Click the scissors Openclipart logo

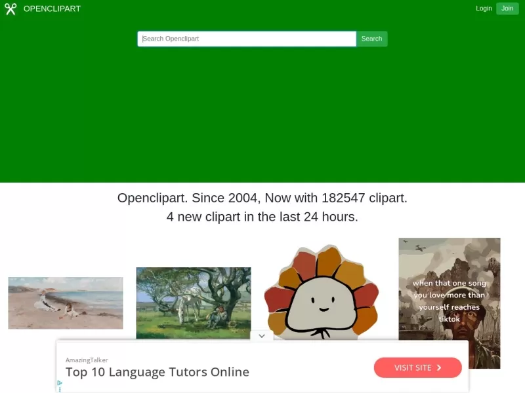pos(10,9)
